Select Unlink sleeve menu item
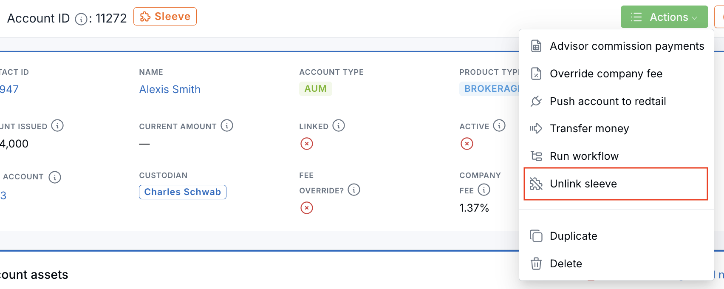This screenshot has height=289, width=724. point(616,184)
